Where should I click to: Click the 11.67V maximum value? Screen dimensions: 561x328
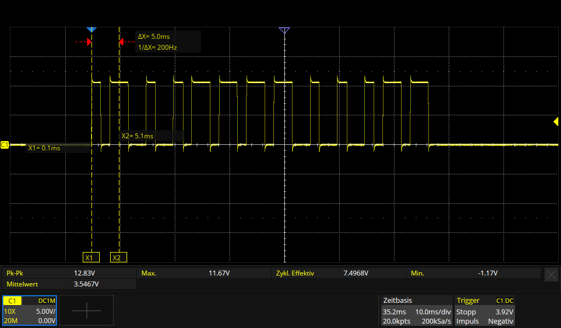(x=219, y=273)
